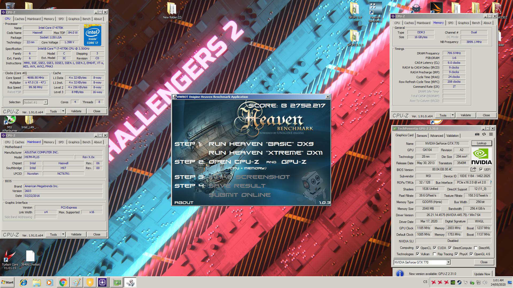513x288 pixels.
Task: Switch to SPD tab in CPU-Z Memory window
Action: tap(451, 23)
